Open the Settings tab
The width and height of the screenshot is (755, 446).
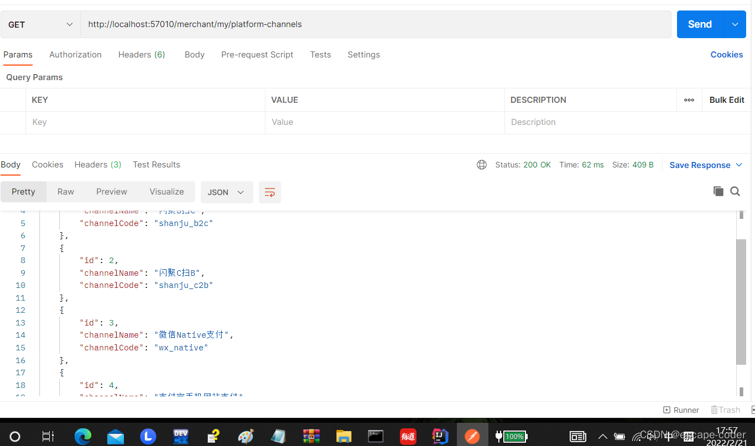click(363, 55)
